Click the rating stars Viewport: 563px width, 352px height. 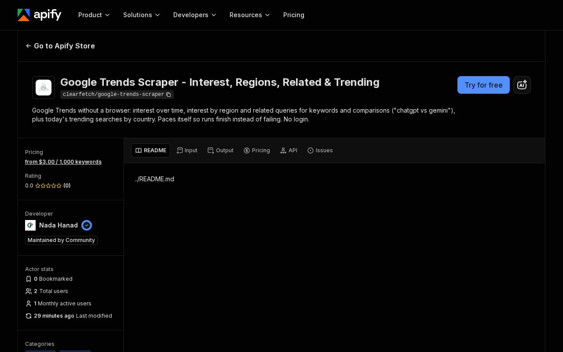coord(48,186)
